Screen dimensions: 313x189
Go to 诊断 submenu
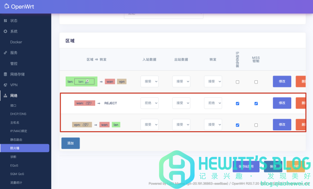coord(13,157)
